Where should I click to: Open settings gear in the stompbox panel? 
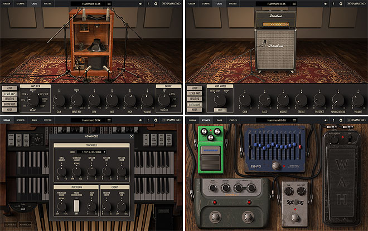(x=340, y=120)
